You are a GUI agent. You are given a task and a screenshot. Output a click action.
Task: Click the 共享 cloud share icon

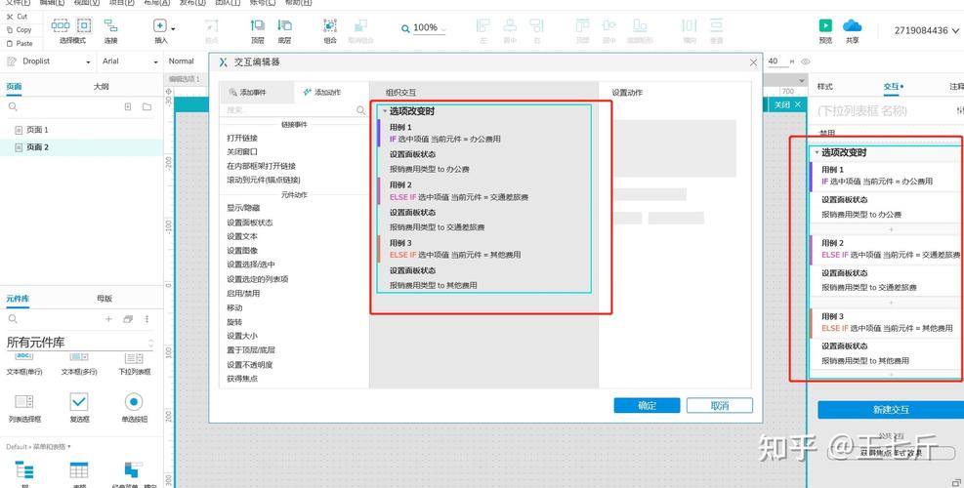click(852, 25)
